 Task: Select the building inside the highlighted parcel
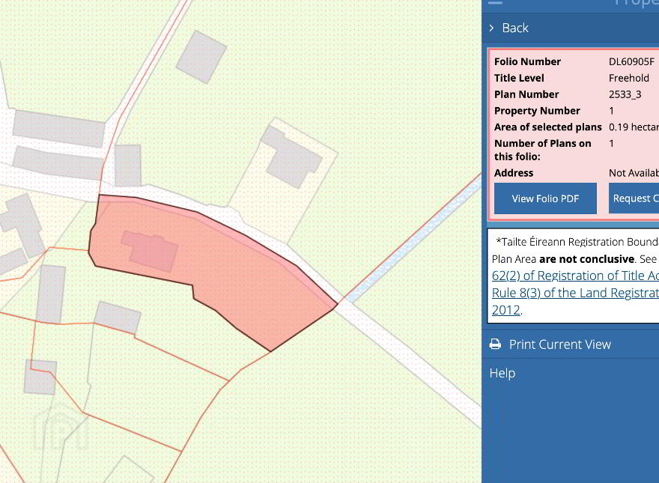(149, 252)
